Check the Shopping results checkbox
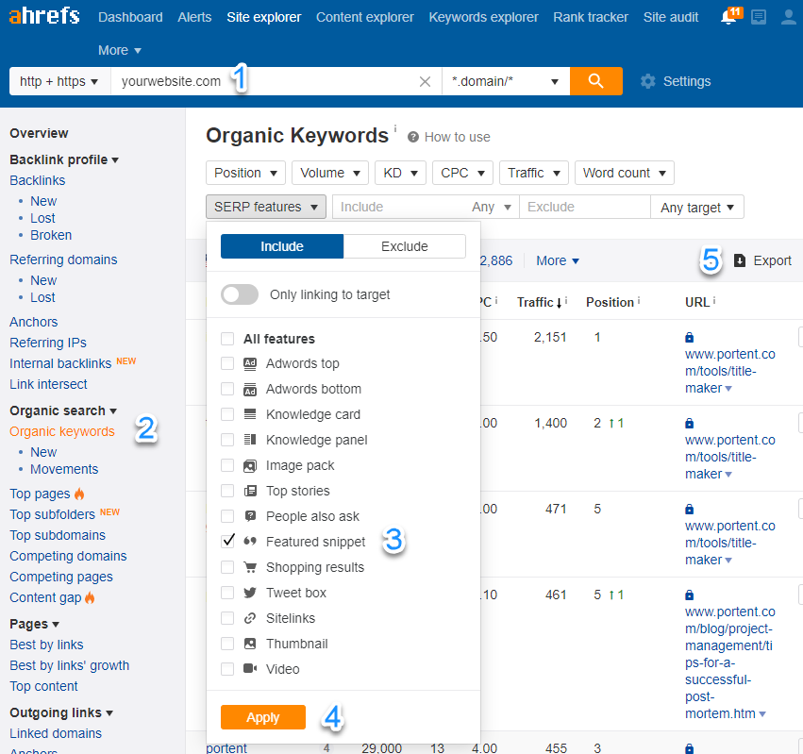 227,567
